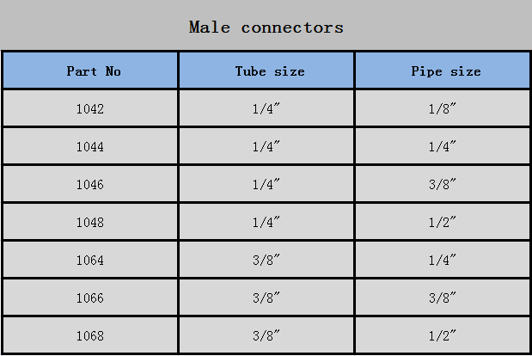Click part number 1064 cell
The image size is (532, 356).
click(90, 261)
